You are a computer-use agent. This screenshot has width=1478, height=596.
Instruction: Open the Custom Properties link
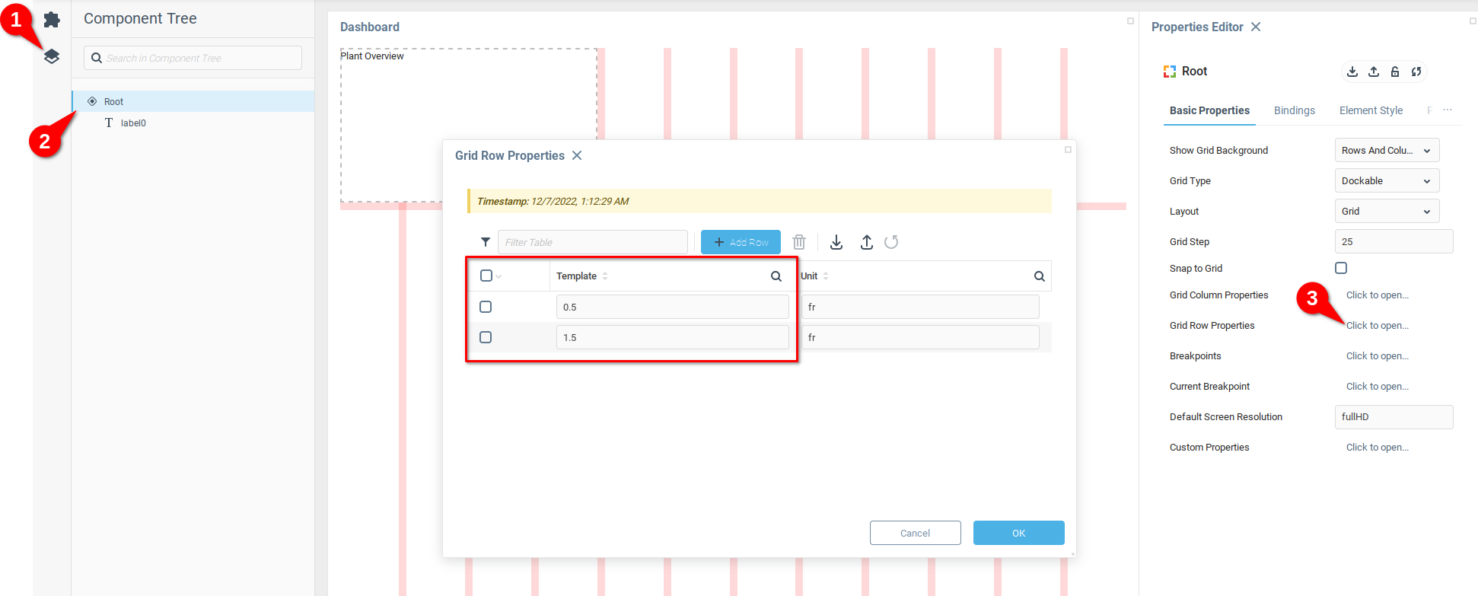[1377, 448]
